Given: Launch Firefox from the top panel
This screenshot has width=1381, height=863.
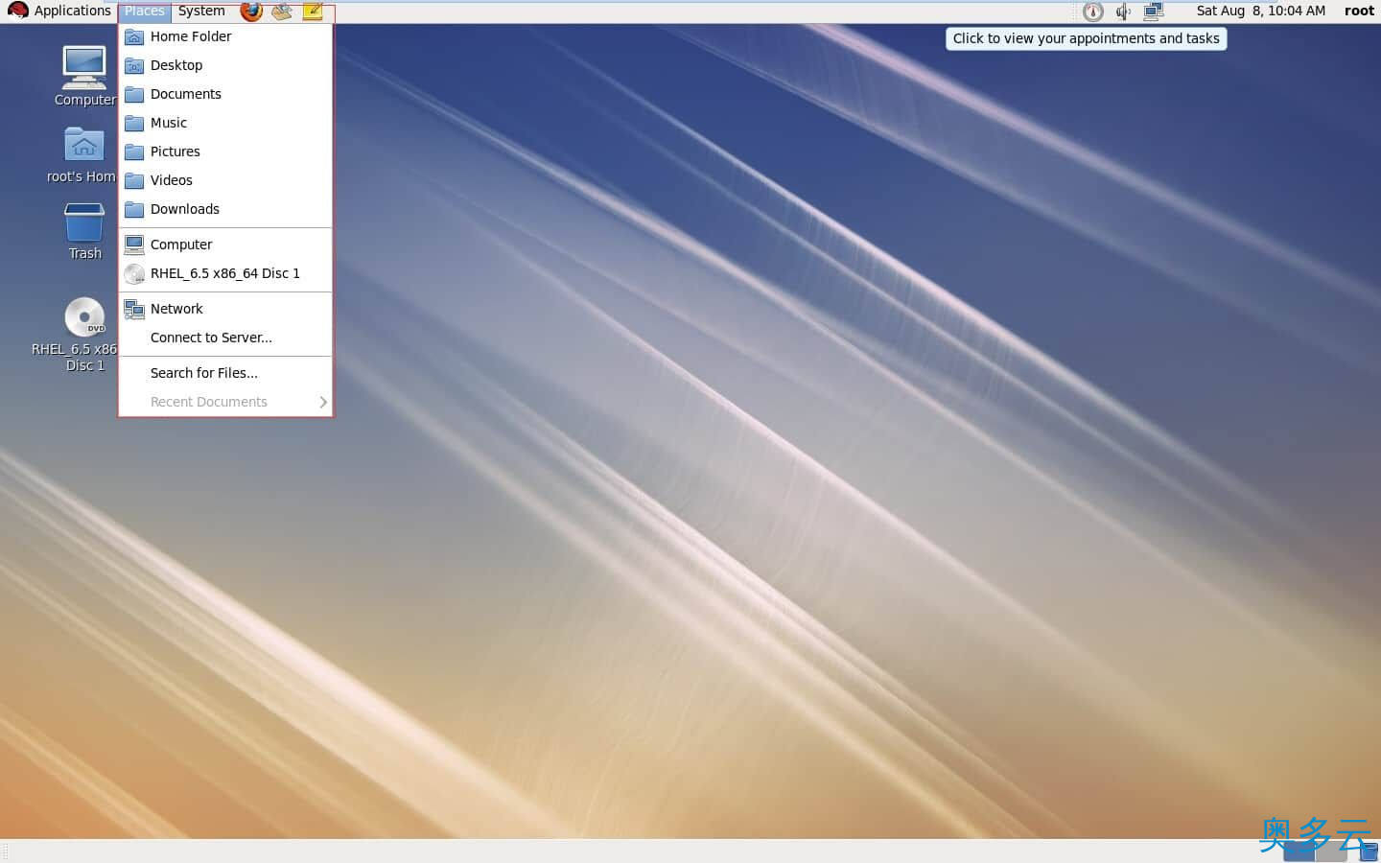Looking at the screenshot, I should (x=251, y=12).
